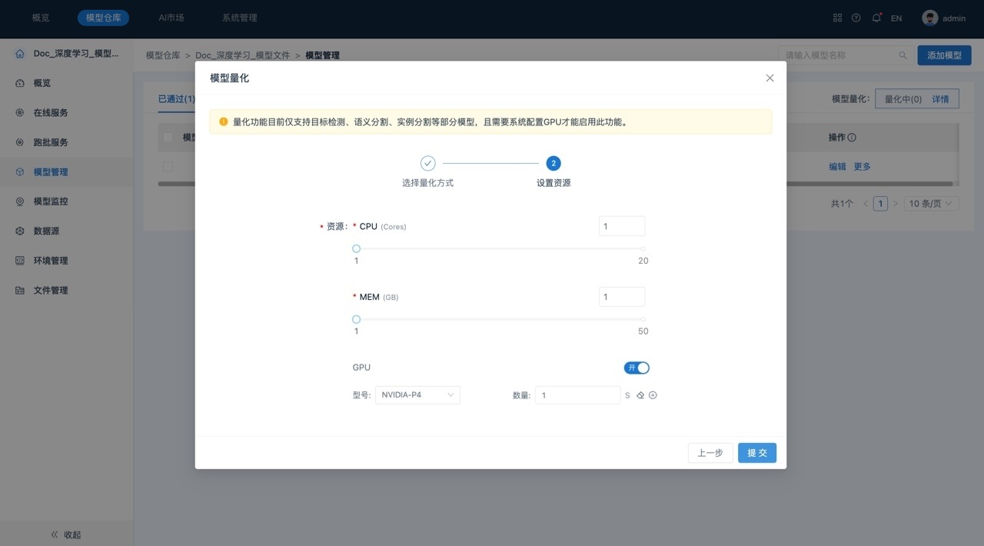The image size is (984, 546).
Task: Click the plus icon to add GPU
Action: 653,395
